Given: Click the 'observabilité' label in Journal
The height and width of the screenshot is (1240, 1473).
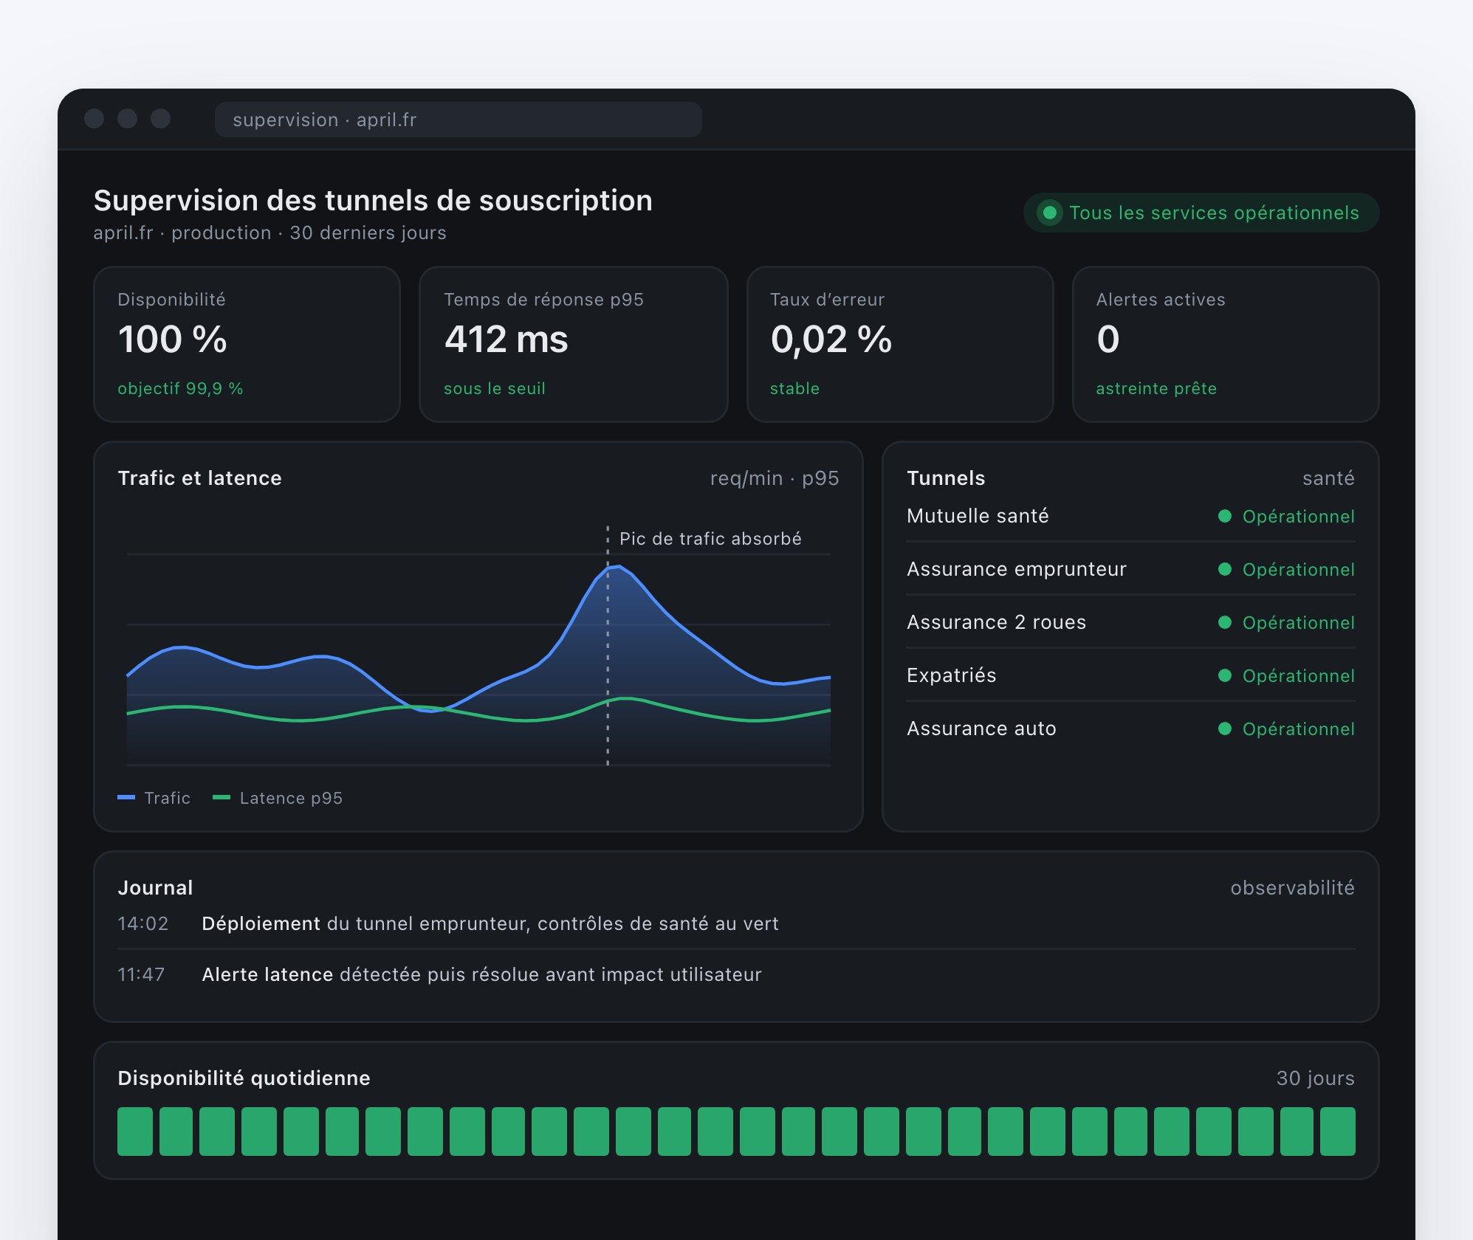Looking at the screenshot, I should [1292, 888].
